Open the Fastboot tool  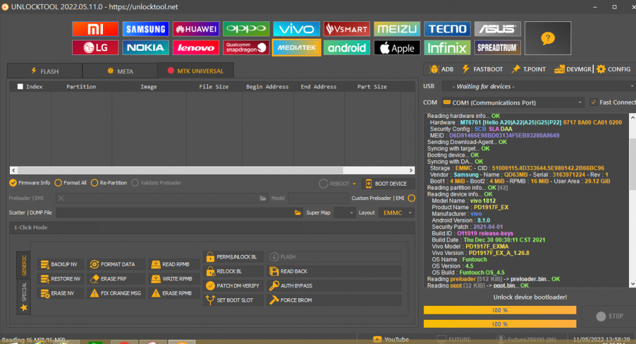click(482, 69)
